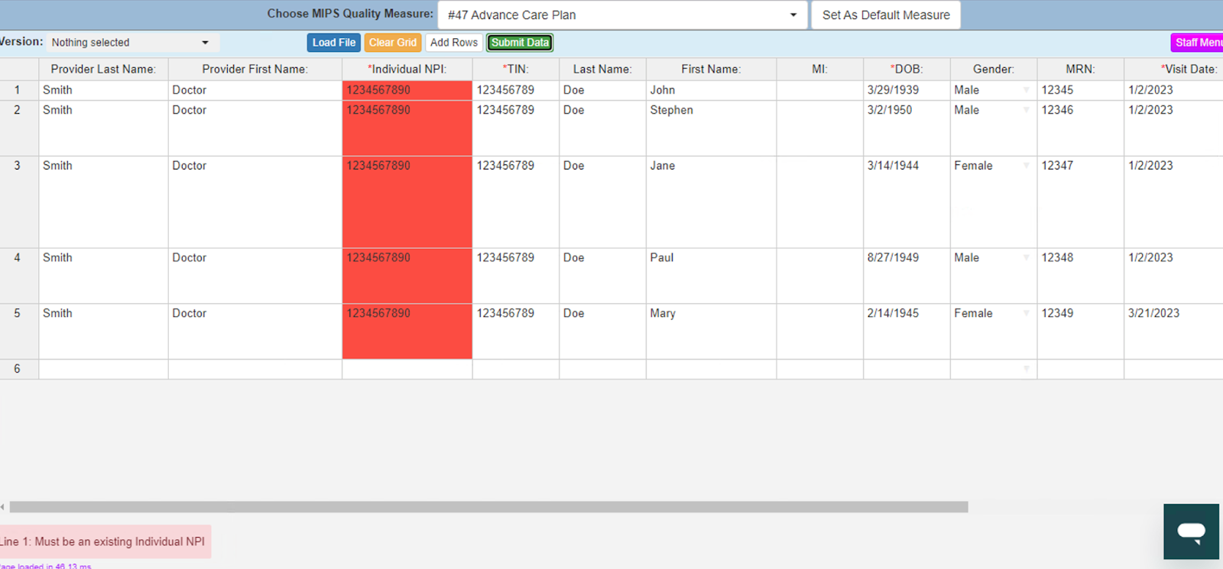
Task: Open the chat widget icon
Action: point(1191,532)
